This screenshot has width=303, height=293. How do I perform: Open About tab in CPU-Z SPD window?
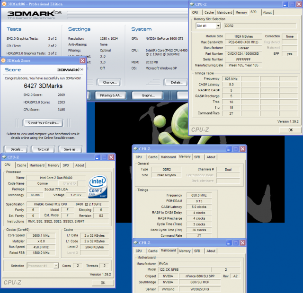tap(267, 13)
